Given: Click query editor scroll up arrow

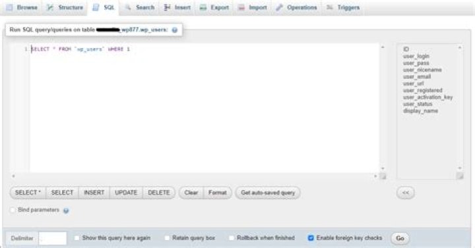Looking at the screenshot, I should pos(383,47).
